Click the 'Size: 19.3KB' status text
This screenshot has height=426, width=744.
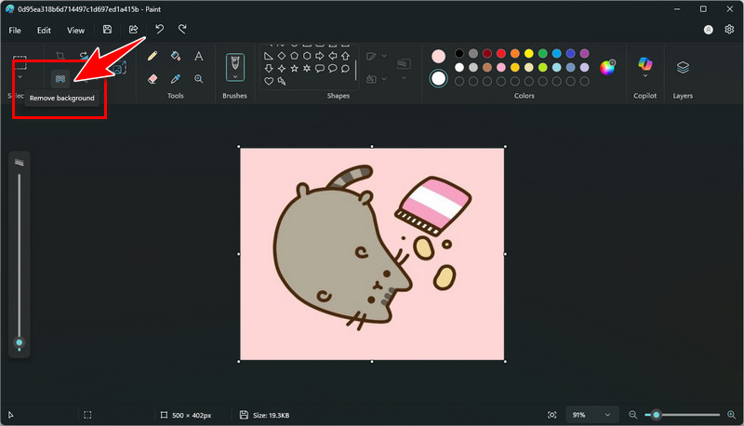271,415
